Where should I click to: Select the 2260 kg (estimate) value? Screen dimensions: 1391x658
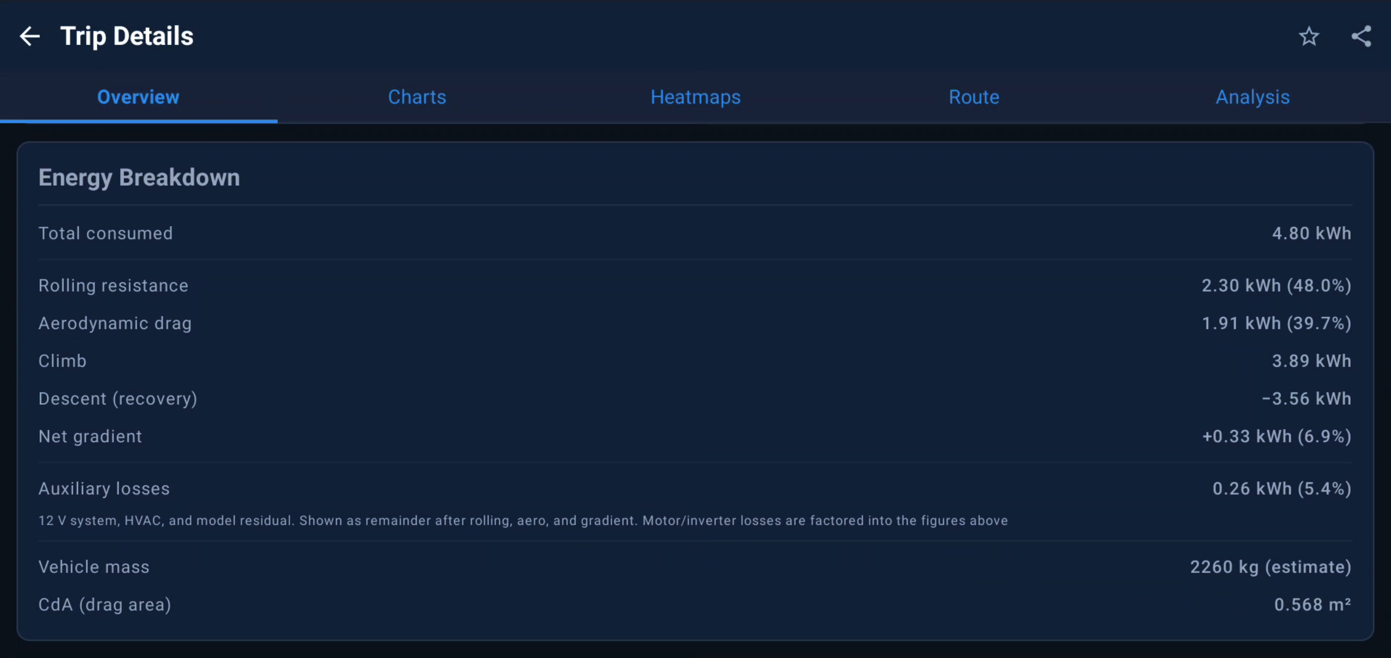pos(1270,567)
